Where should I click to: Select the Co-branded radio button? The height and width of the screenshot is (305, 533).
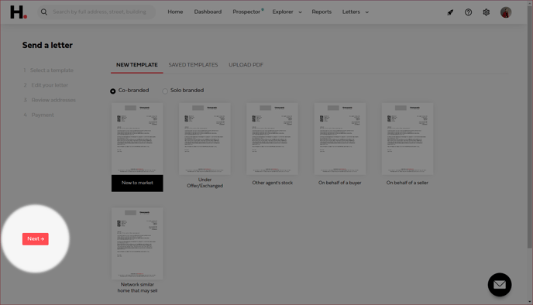click(113, 91)
